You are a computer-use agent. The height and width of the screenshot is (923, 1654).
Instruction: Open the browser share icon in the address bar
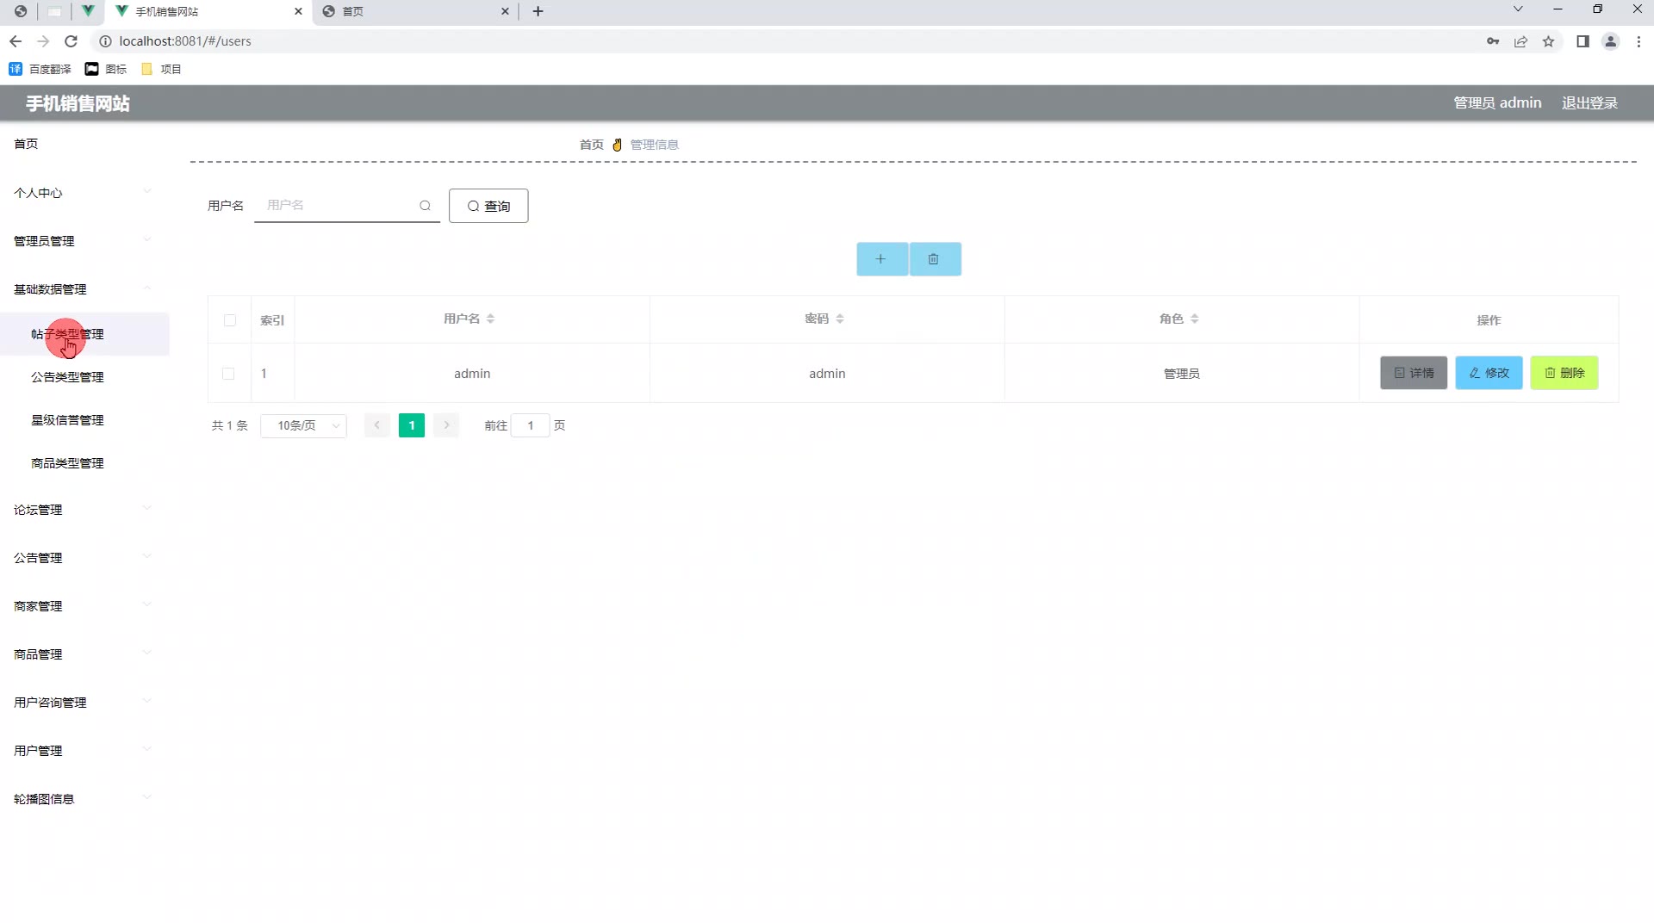tap(1521, 41)
